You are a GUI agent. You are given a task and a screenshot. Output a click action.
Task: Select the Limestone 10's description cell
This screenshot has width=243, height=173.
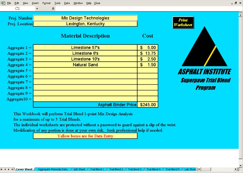(x=85, y=59)
